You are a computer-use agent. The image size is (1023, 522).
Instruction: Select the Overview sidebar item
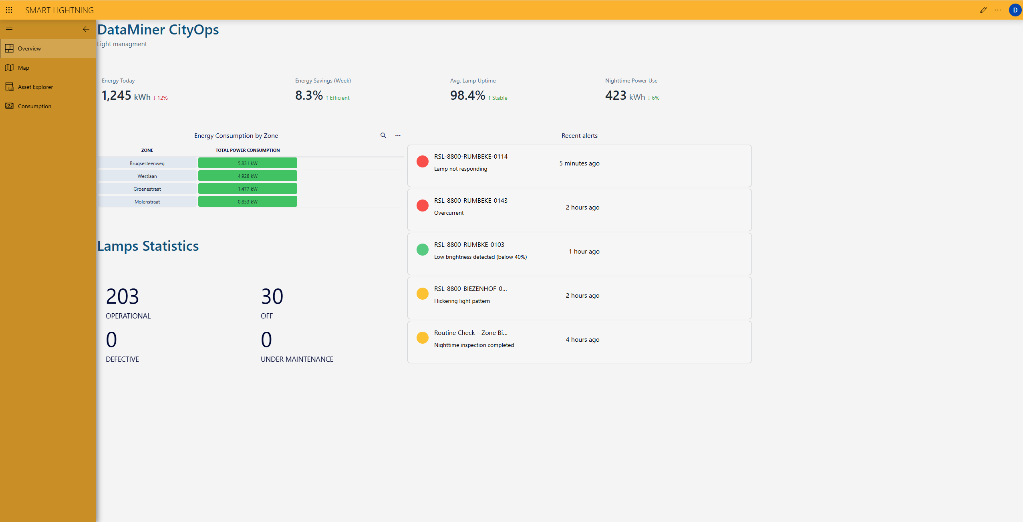tap(29, 48)
